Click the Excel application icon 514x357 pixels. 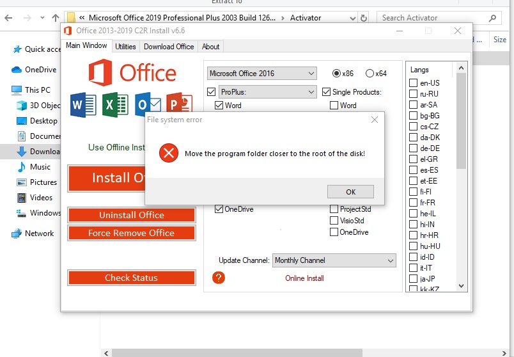115,105
